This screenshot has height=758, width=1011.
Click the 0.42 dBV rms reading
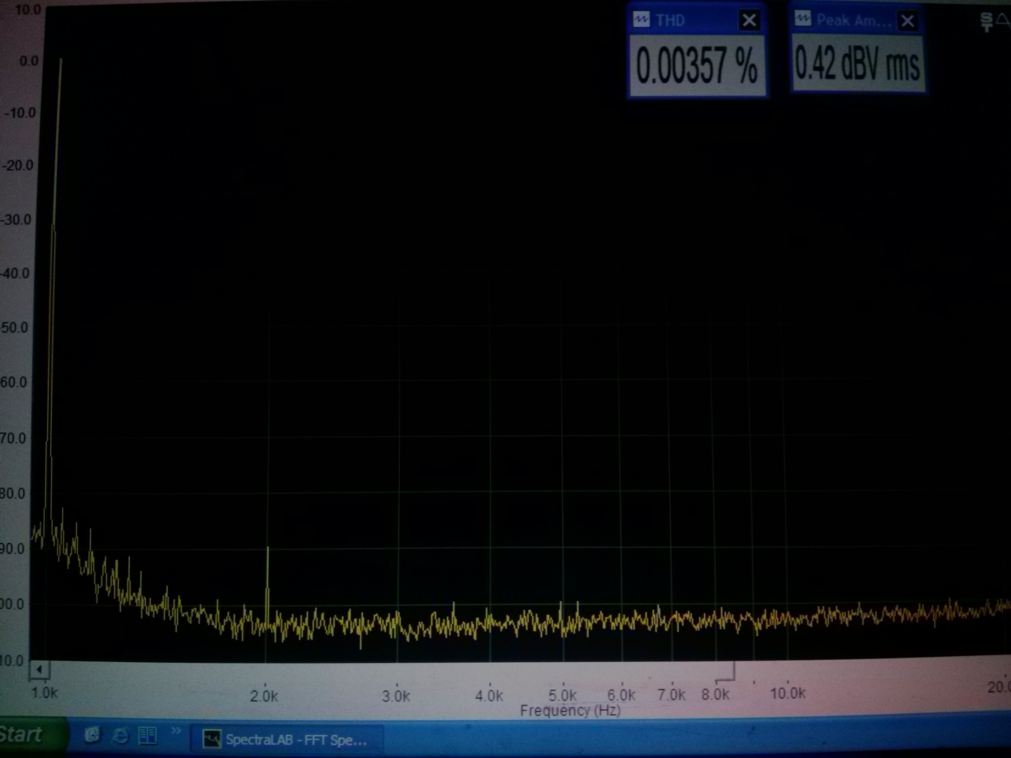click(857, 64)
